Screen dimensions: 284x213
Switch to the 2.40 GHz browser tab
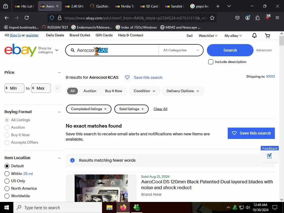(x=75, y=6)
